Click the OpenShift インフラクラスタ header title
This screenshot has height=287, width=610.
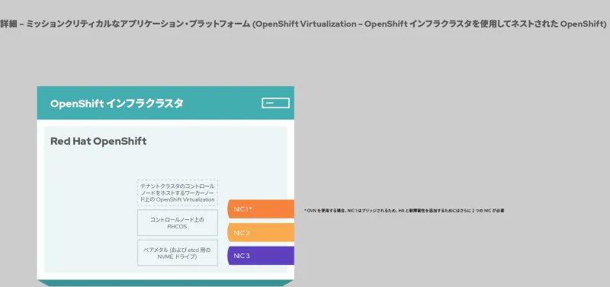click(117, 104)
